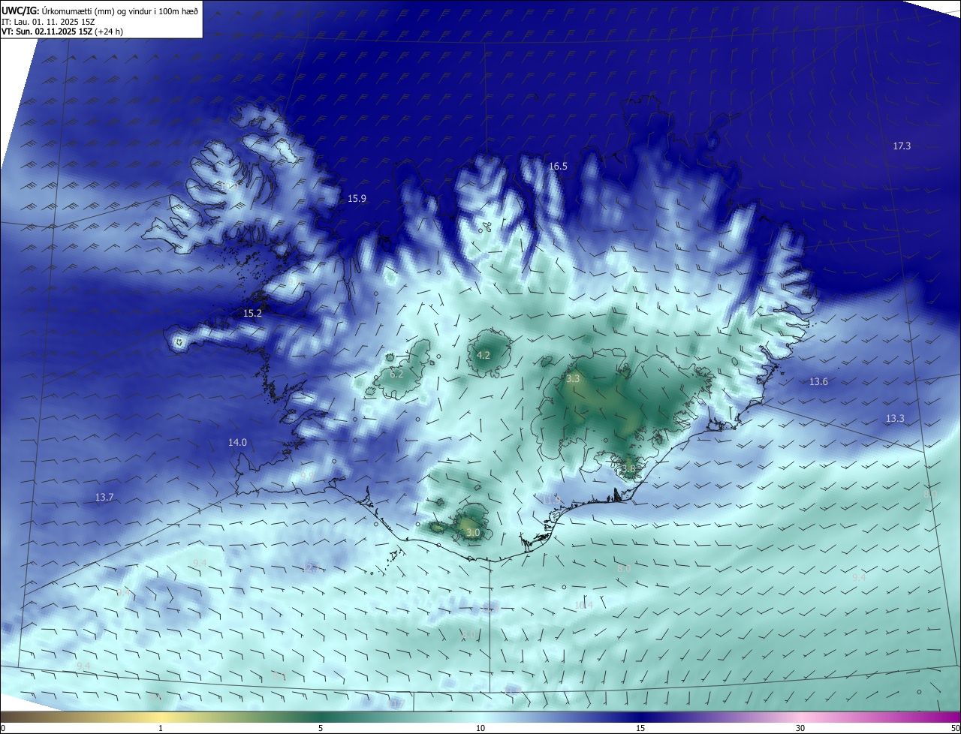Click the 13.6 value off the east coast
The width and height of the screenshot is (961, 734).
(818, 382)
